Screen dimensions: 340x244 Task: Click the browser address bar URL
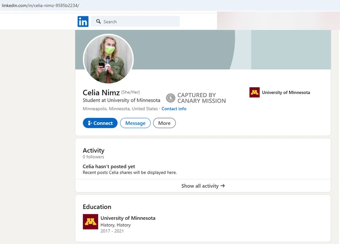pos(40,6)
